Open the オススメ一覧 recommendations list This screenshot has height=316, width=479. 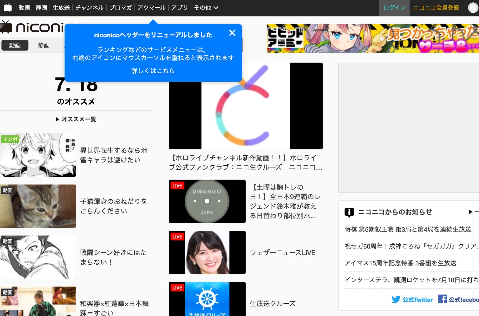76,119
